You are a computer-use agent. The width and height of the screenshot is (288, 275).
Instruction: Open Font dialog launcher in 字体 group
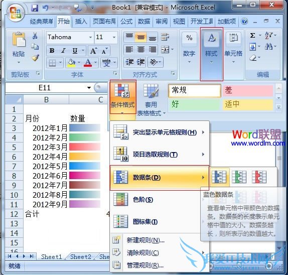tap(115, 73)
